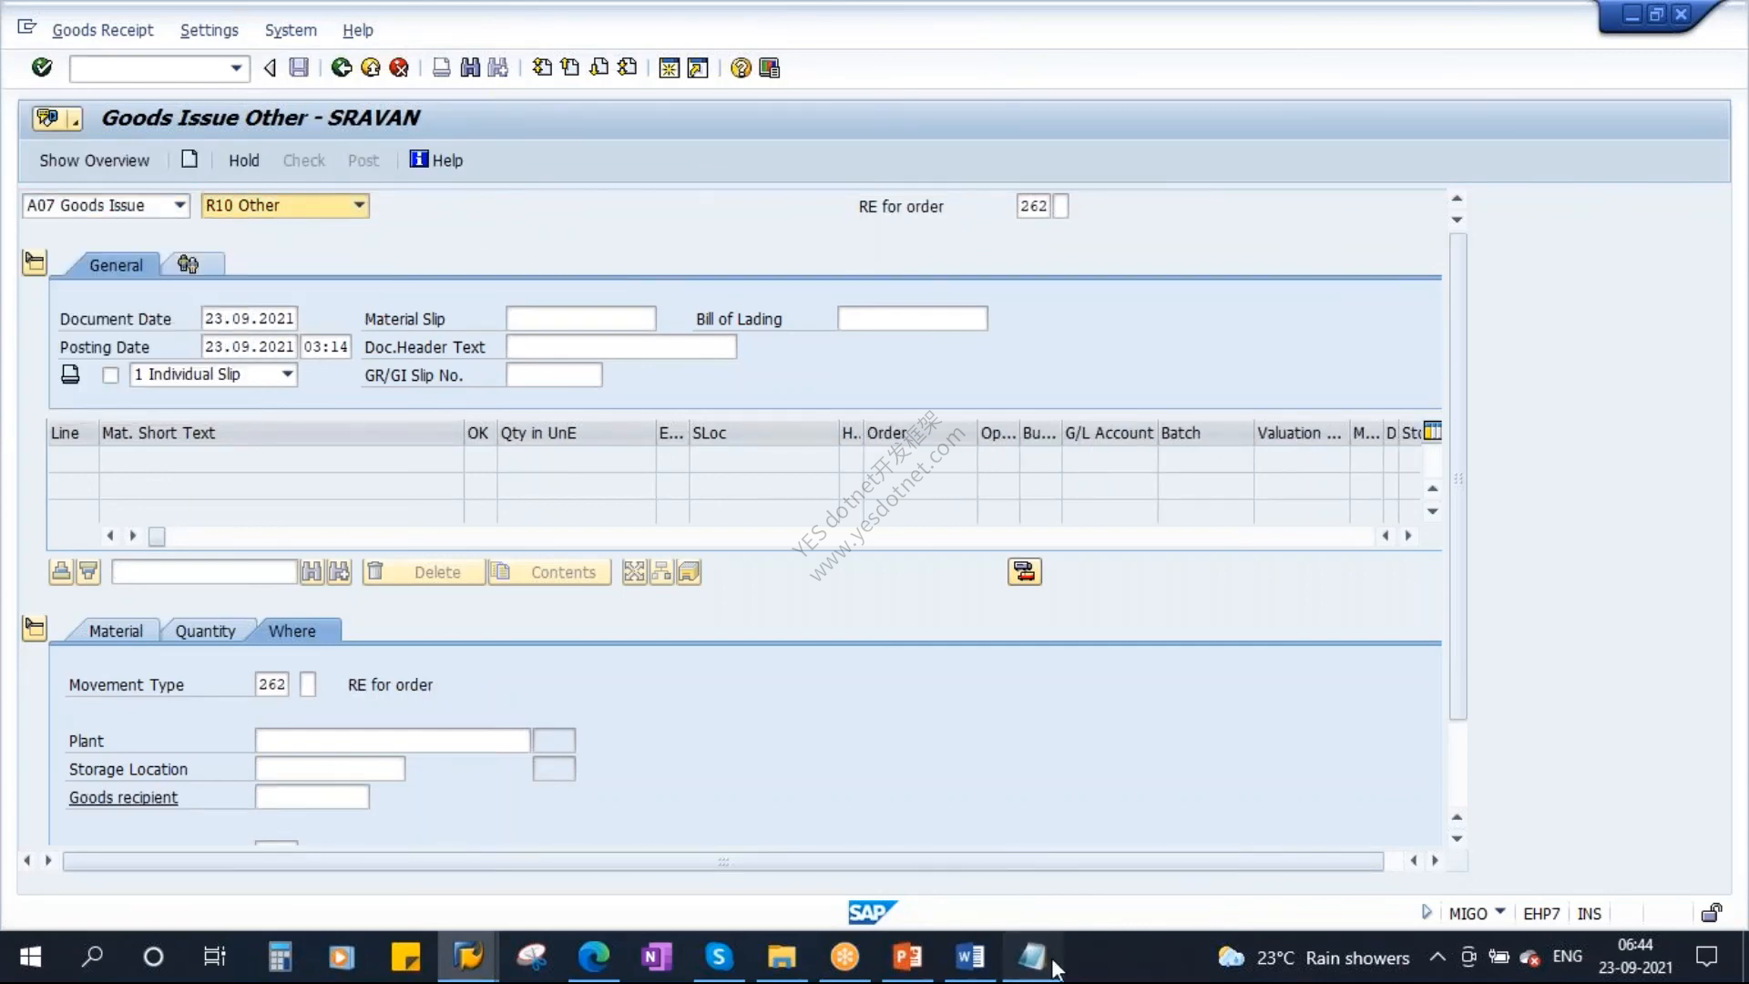Click the Storage Location input field
This screenshot has width=1749, height=984.
click(x=330, y=769)
